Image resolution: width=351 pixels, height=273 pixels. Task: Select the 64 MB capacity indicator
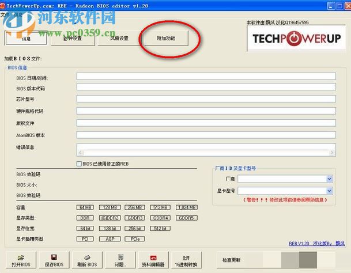(x=85, y=207)
